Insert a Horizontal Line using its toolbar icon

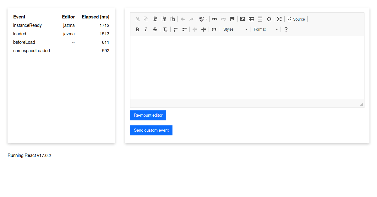[260, 19]
